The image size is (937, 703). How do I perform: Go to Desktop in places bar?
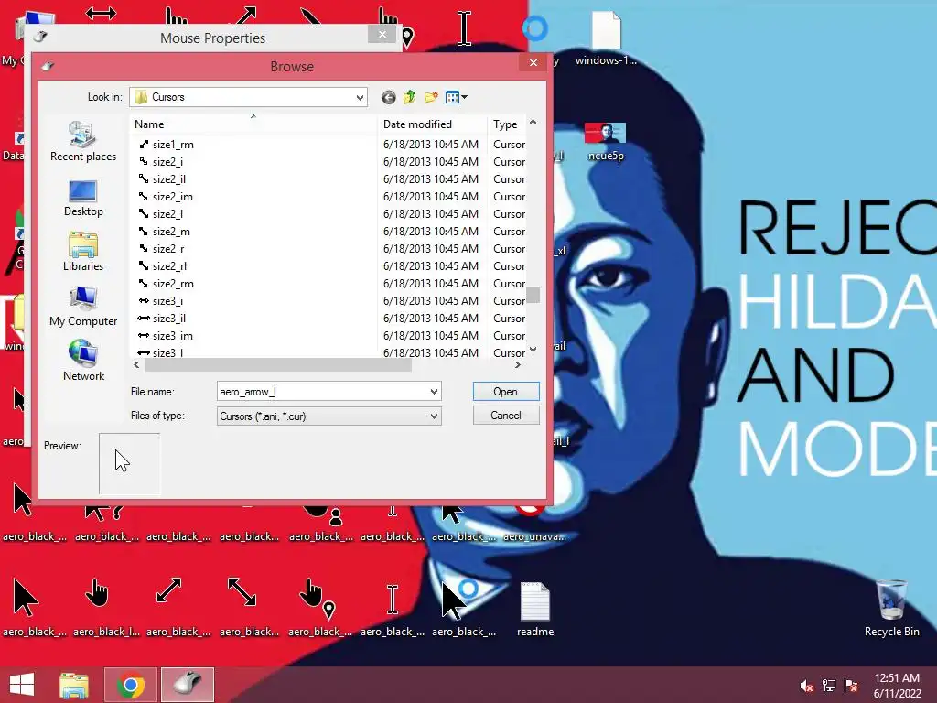pos(83,199)
